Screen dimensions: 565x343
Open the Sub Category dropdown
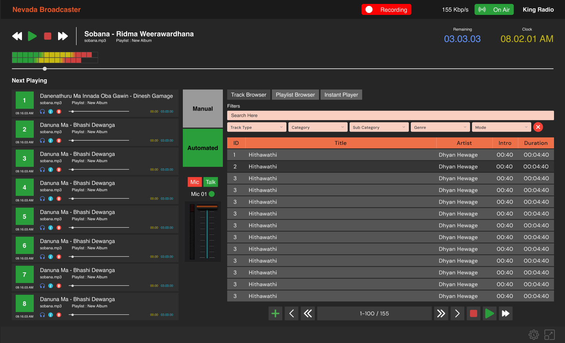click(x=379, y=127)
